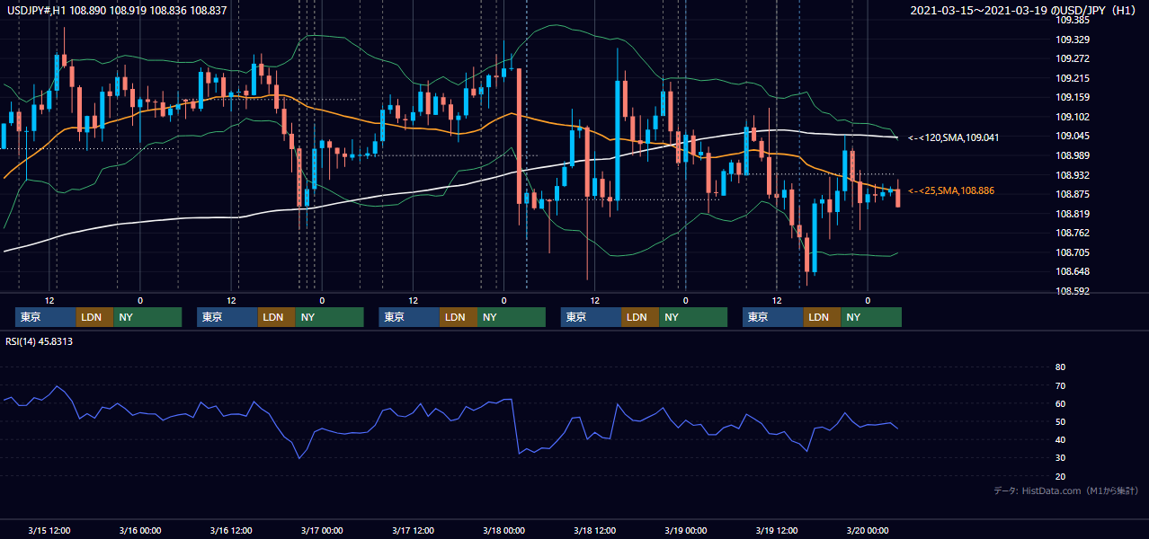Screen dimensions: 1149x539
Task: Click RSI scale level 20
Action: pos(1060,476)
